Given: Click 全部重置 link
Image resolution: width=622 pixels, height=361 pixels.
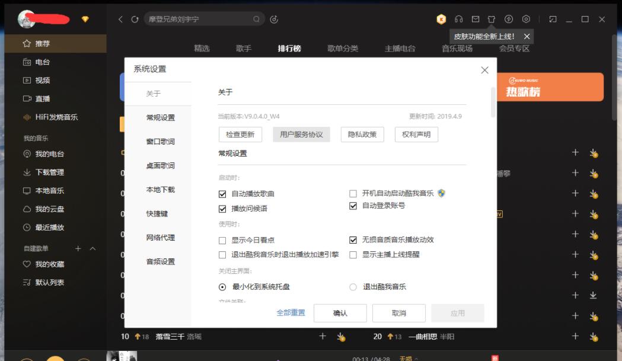Looking at the screenshot, I should [x=291, y=312].
